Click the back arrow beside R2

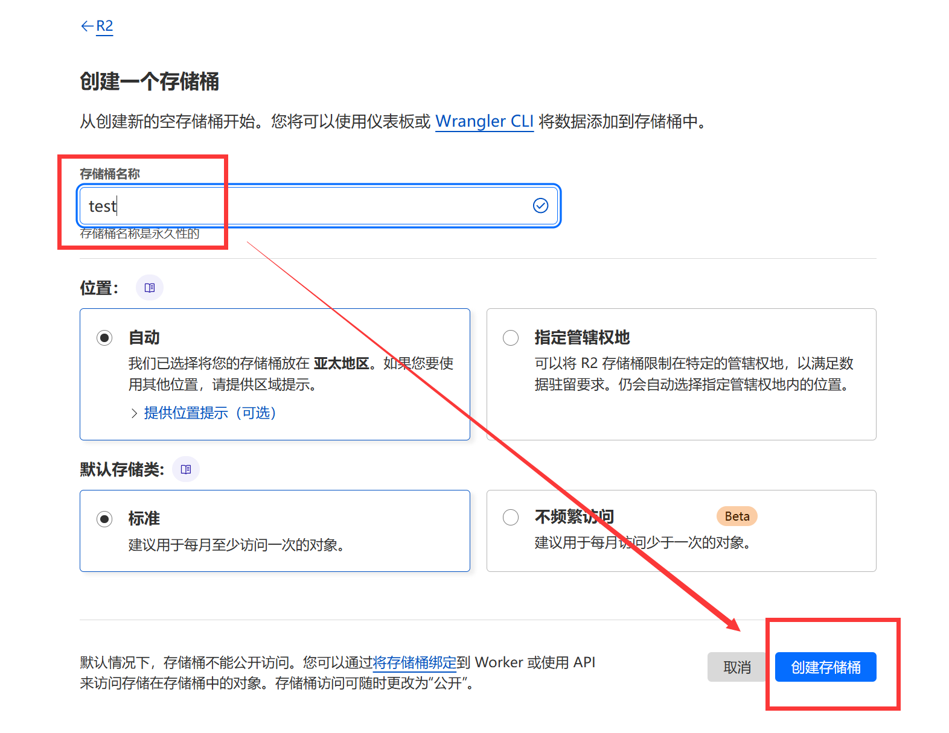87,26
